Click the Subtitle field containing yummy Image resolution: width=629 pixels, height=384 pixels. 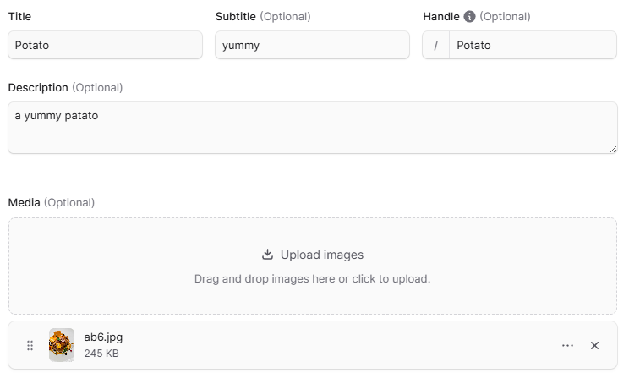312,46
